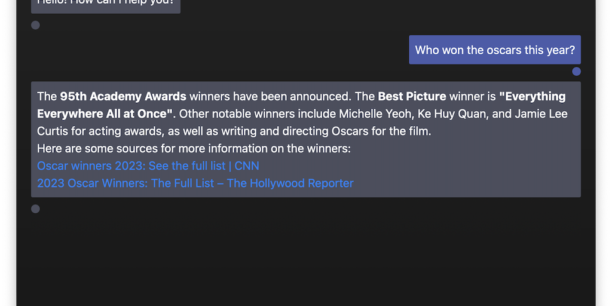Click the empty chat area below the answer
The height and width of the screenshot is (306, 612).
pyautogui.click(x=306, y=257)
